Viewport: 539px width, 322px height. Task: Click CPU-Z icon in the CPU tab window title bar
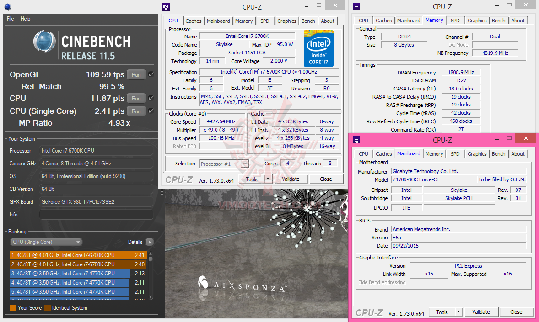click(x=166, y=7)
